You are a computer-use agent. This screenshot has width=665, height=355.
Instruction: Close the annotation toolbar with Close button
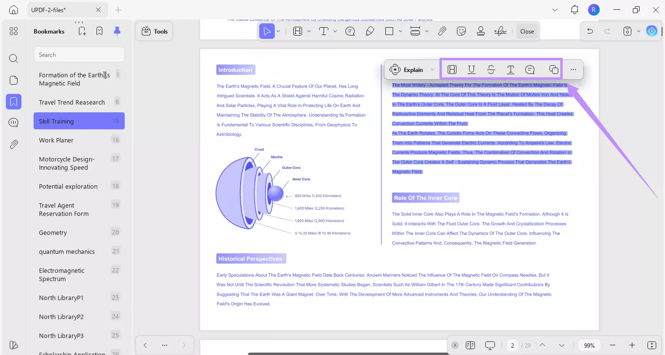pyautogui.click(x=527, y=31)
